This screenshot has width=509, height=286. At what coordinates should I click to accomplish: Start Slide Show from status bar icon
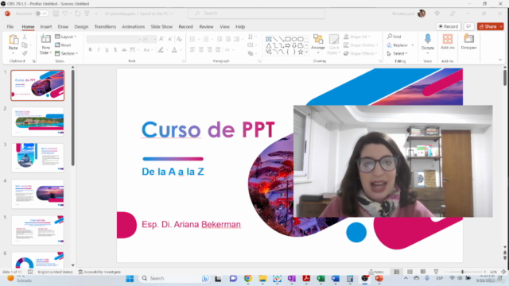(x=436, y=272)
